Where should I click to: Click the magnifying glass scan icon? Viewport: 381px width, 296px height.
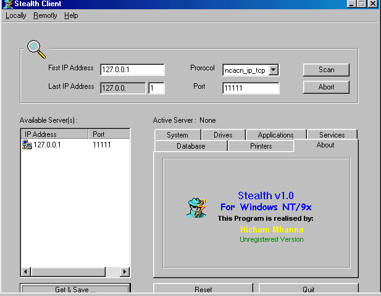35,48
